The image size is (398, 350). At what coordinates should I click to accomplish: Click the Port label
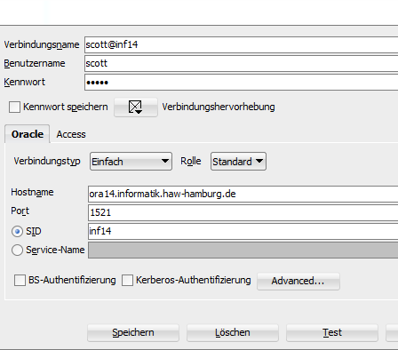(x=20, y=211)
